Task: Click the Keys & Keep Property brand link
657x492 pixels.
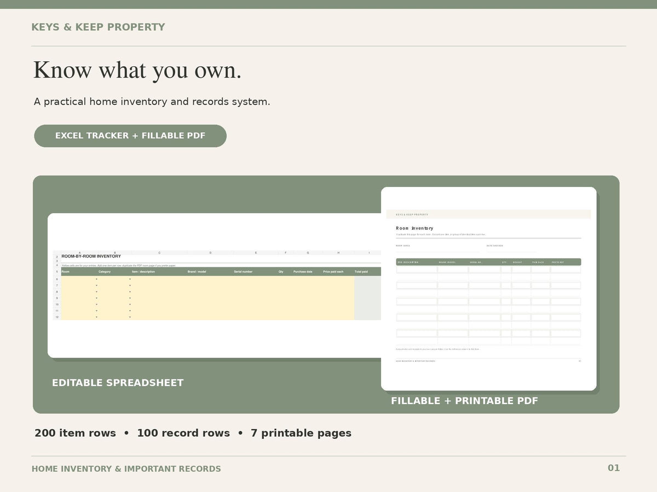Action: pyautogui.click(x=98, y=27)
